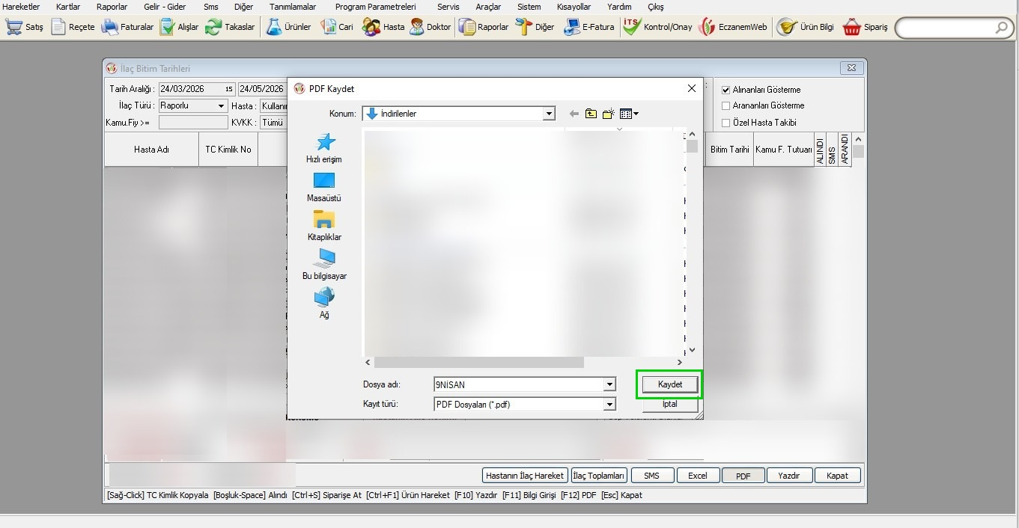Tick the Özel Hasta Takibi checkbox
Screen dimensions: 1019x528
[x=726, y=123]
